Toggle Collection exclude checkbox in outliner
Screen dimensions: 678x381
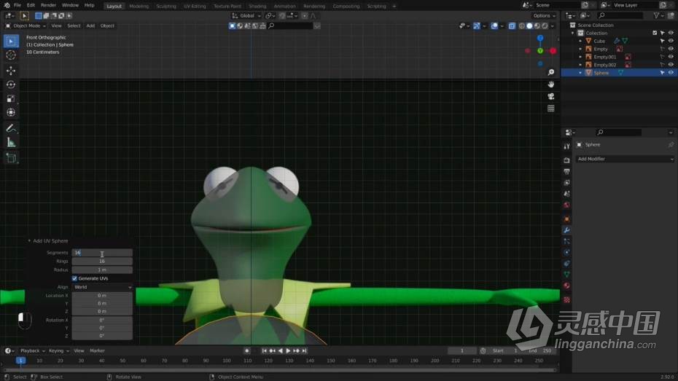(x=655, y=33)
